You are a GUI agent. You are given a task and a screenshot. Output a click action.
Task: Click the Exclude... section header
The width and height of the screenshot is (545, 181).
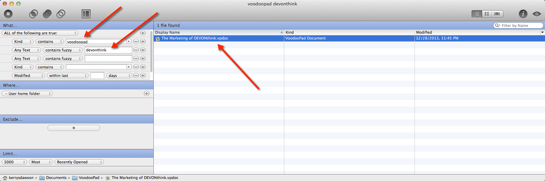click(77, 119)
